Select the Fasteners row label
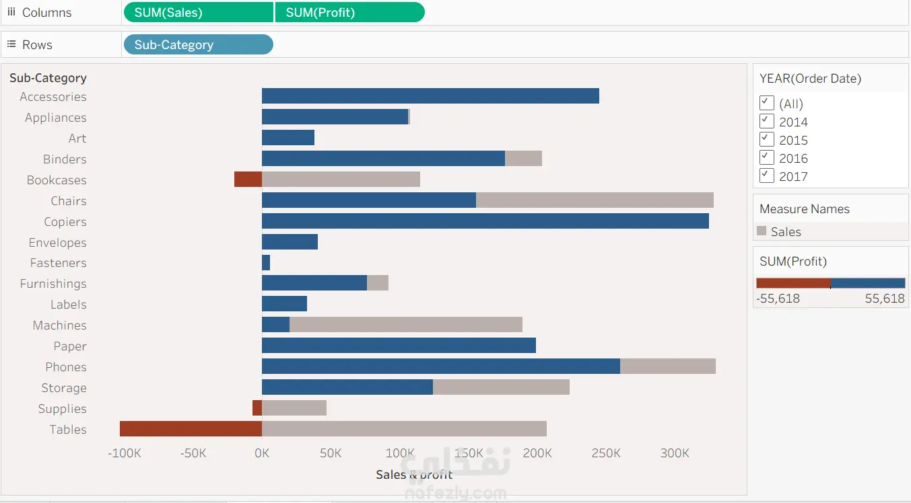The width and height of the screenshot is (911, 503). pos(59,263)
